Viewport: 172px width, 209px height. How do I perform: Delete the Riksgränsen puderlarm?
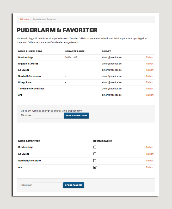[x=150, y=82]
